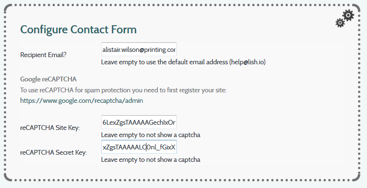This screenshot has width=367, height=188.
Task: Select the Google reCAPTCHA section heading
Action: [x=48, y=79]
